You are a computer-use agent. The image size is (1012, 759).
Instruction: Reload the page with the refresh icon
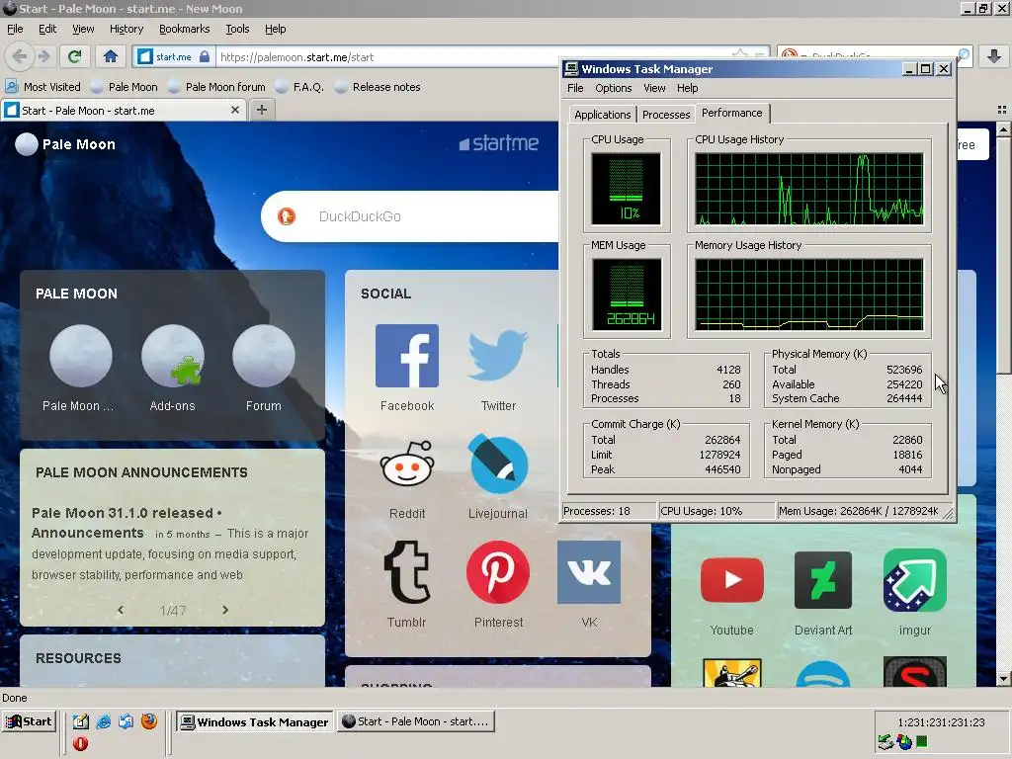point(75,56)
